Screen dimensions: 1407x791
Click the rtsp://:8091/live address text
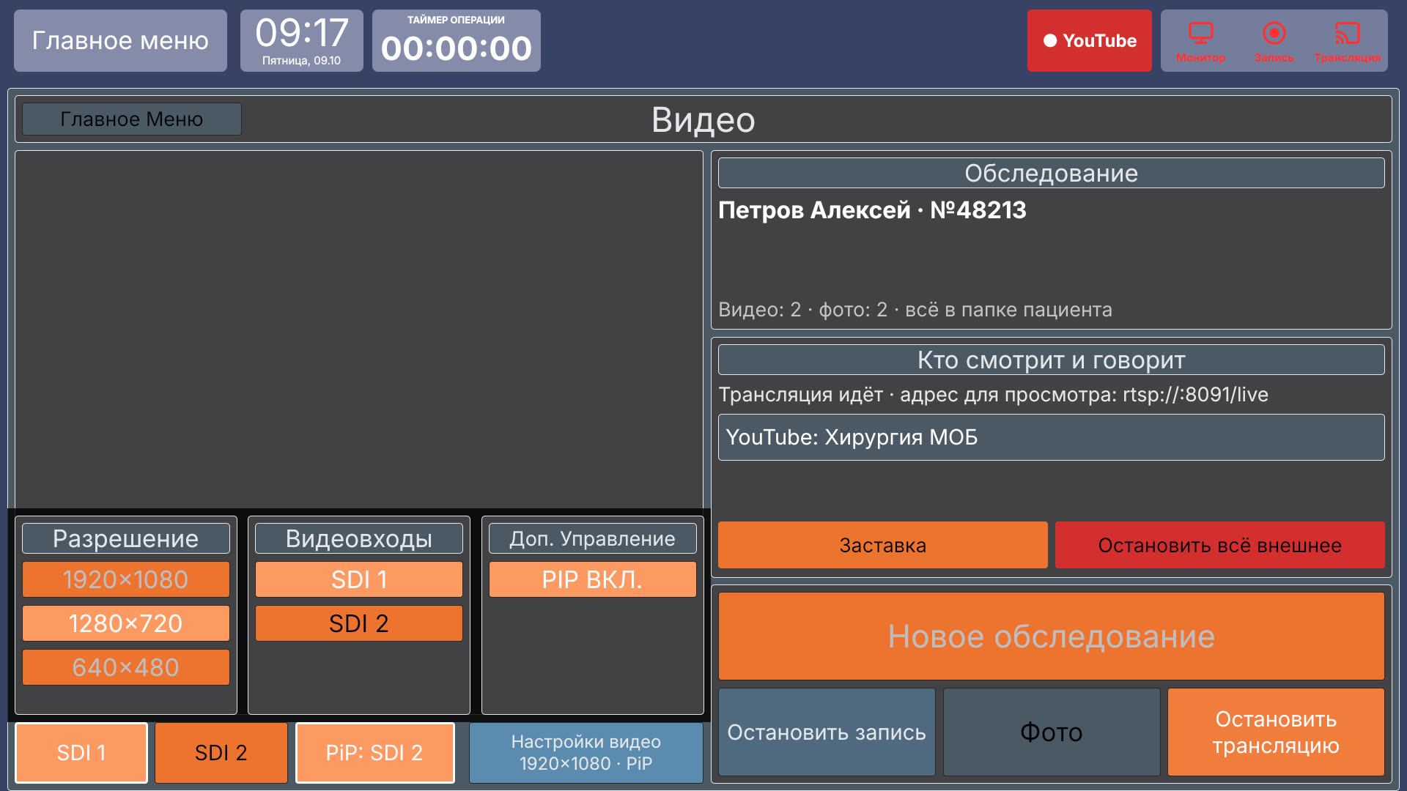[1195, 394]
